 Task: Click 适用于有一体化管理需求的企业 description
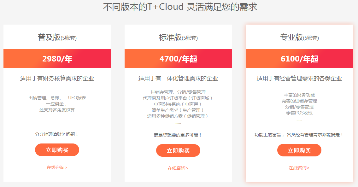pyautogui.click(x=178, y=79)
